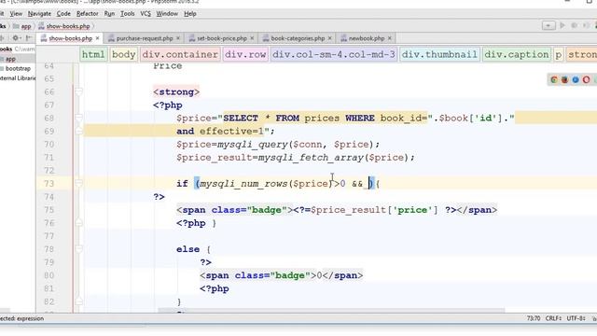597x336 pixels.
Task: Select the div.row breadcrumb tag
Action: coord(245,54)
